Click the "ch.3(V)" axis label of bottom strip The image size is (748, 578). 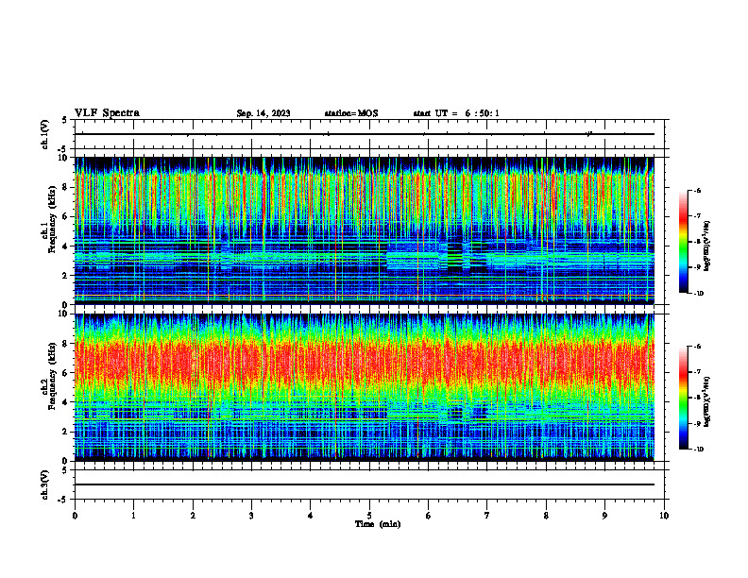click(x=44, y=484)
